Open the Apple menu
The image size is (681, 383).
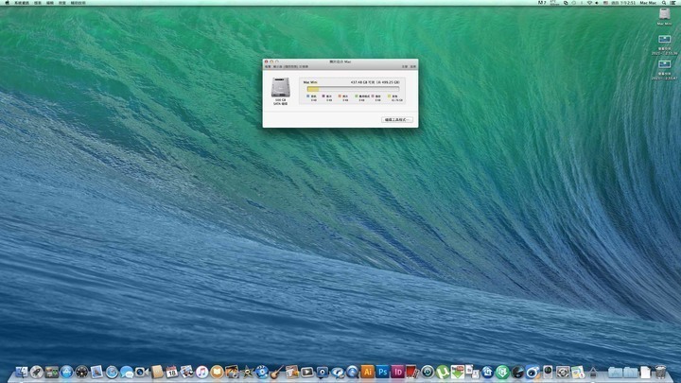(x=7, y=3)
